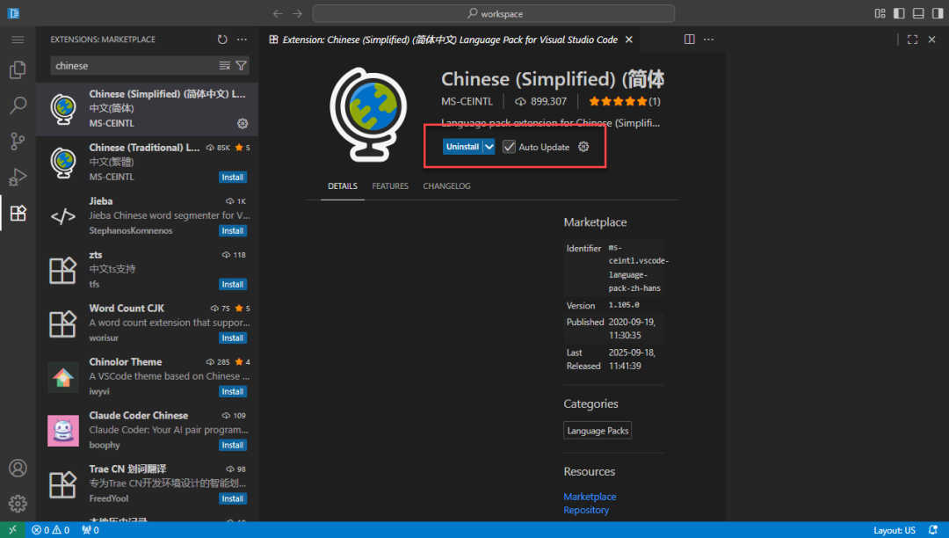
Task: Clear extensions search results icon
Action: click(225, 65)
